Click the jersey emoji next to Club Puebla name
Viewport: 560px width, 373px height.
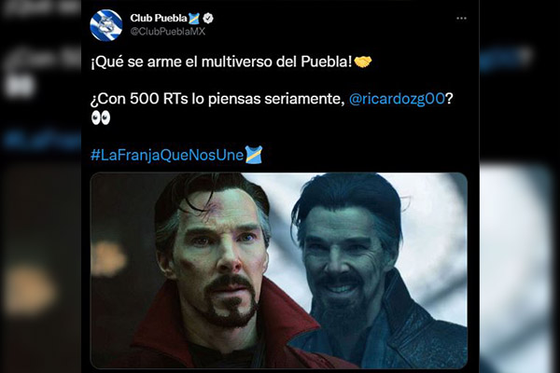click(194, 19)
